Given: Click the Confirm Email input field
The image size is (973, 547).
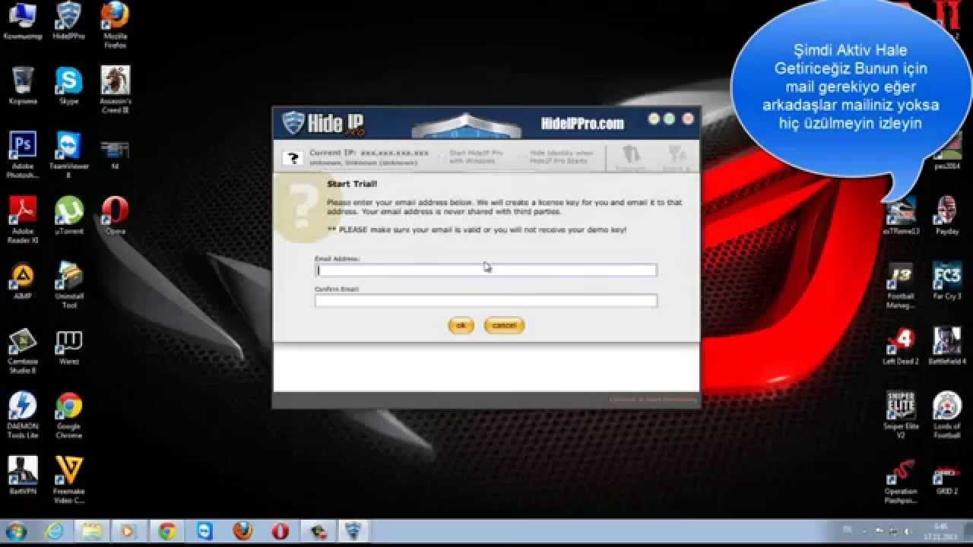Looking at the screenshot, I should (x=486, y=300).
